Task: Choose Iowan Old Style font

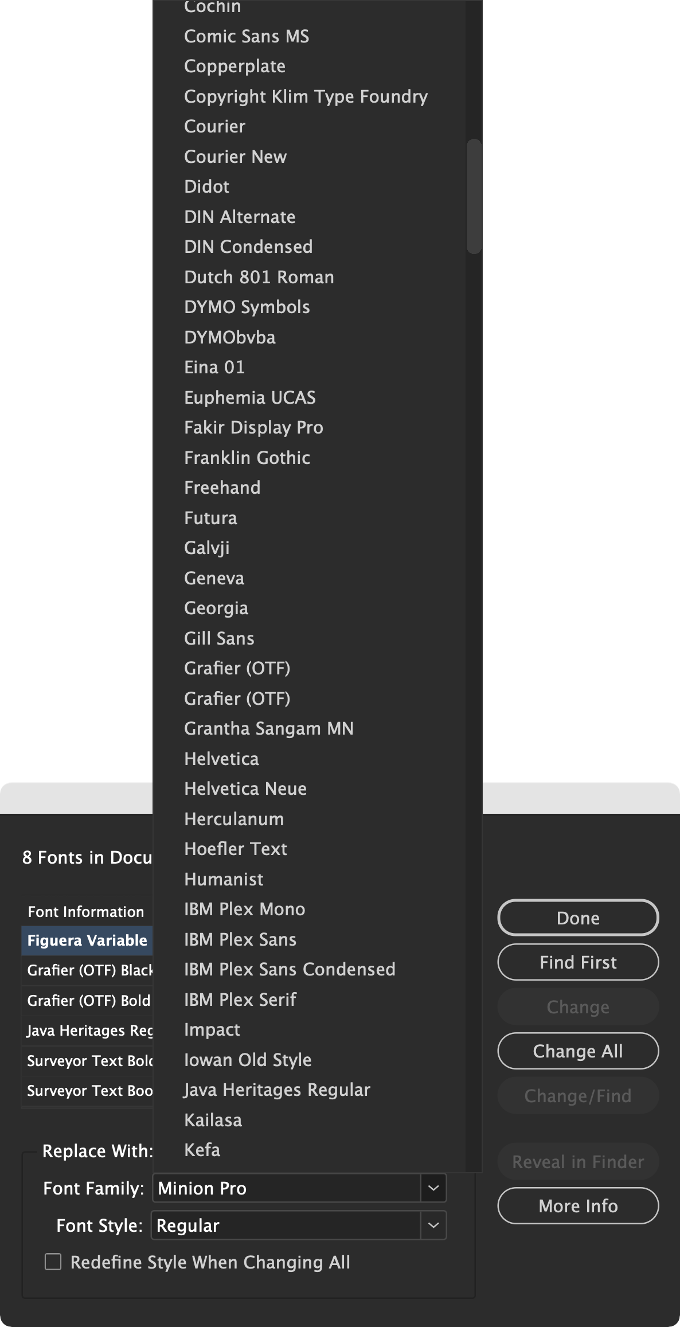Action: 248,1060
